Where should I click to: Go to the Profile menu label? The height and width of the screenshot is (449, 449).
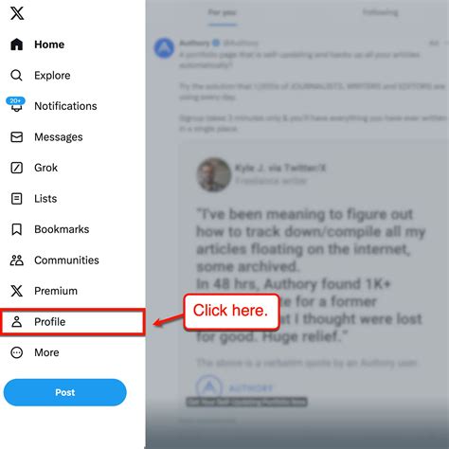[50, 322]
